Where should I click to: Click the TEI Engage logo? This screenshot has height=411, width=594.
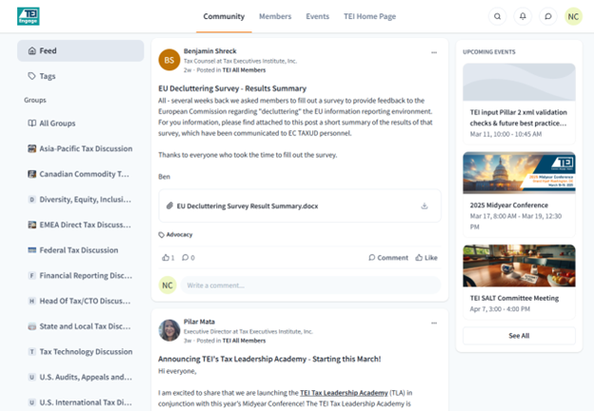[x=28, y=16]
